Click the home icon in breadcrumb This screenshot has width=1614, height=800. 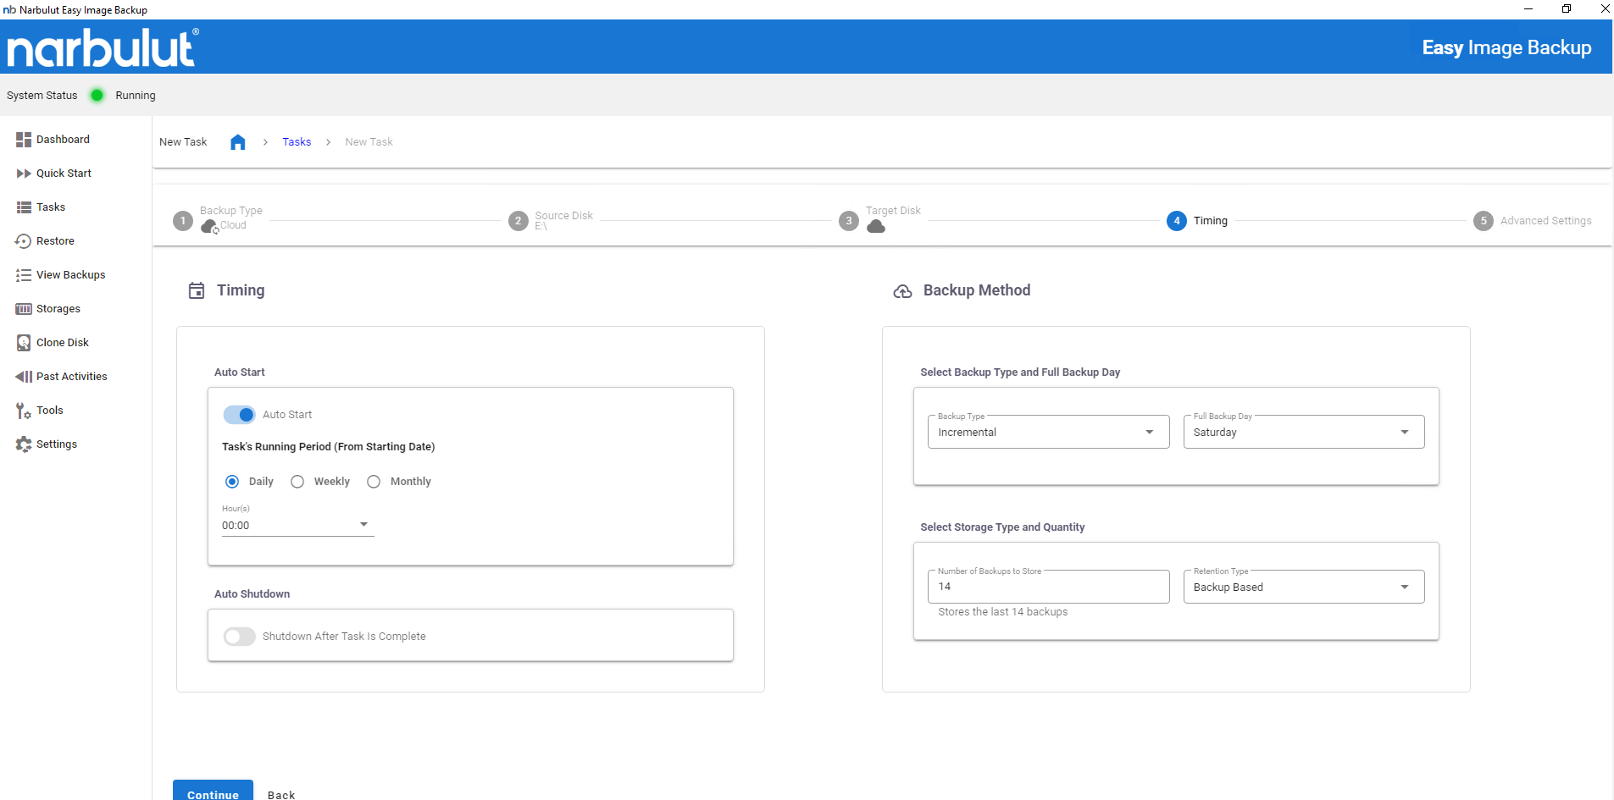[238, 142]
